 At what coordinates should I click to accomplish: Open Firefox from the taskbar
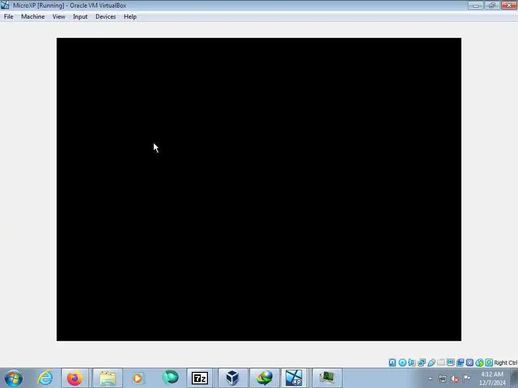coord(75,378)
